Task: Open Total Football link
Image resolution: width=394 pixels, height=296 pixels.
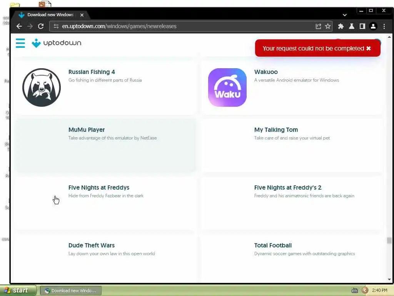Action: (273, 246)
